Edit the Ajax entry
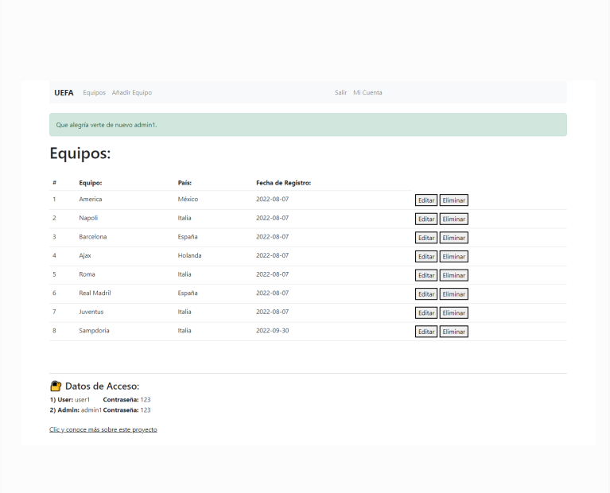Image resolution: width=610 pixels, height=493 pixels. (x=426, y=257)
